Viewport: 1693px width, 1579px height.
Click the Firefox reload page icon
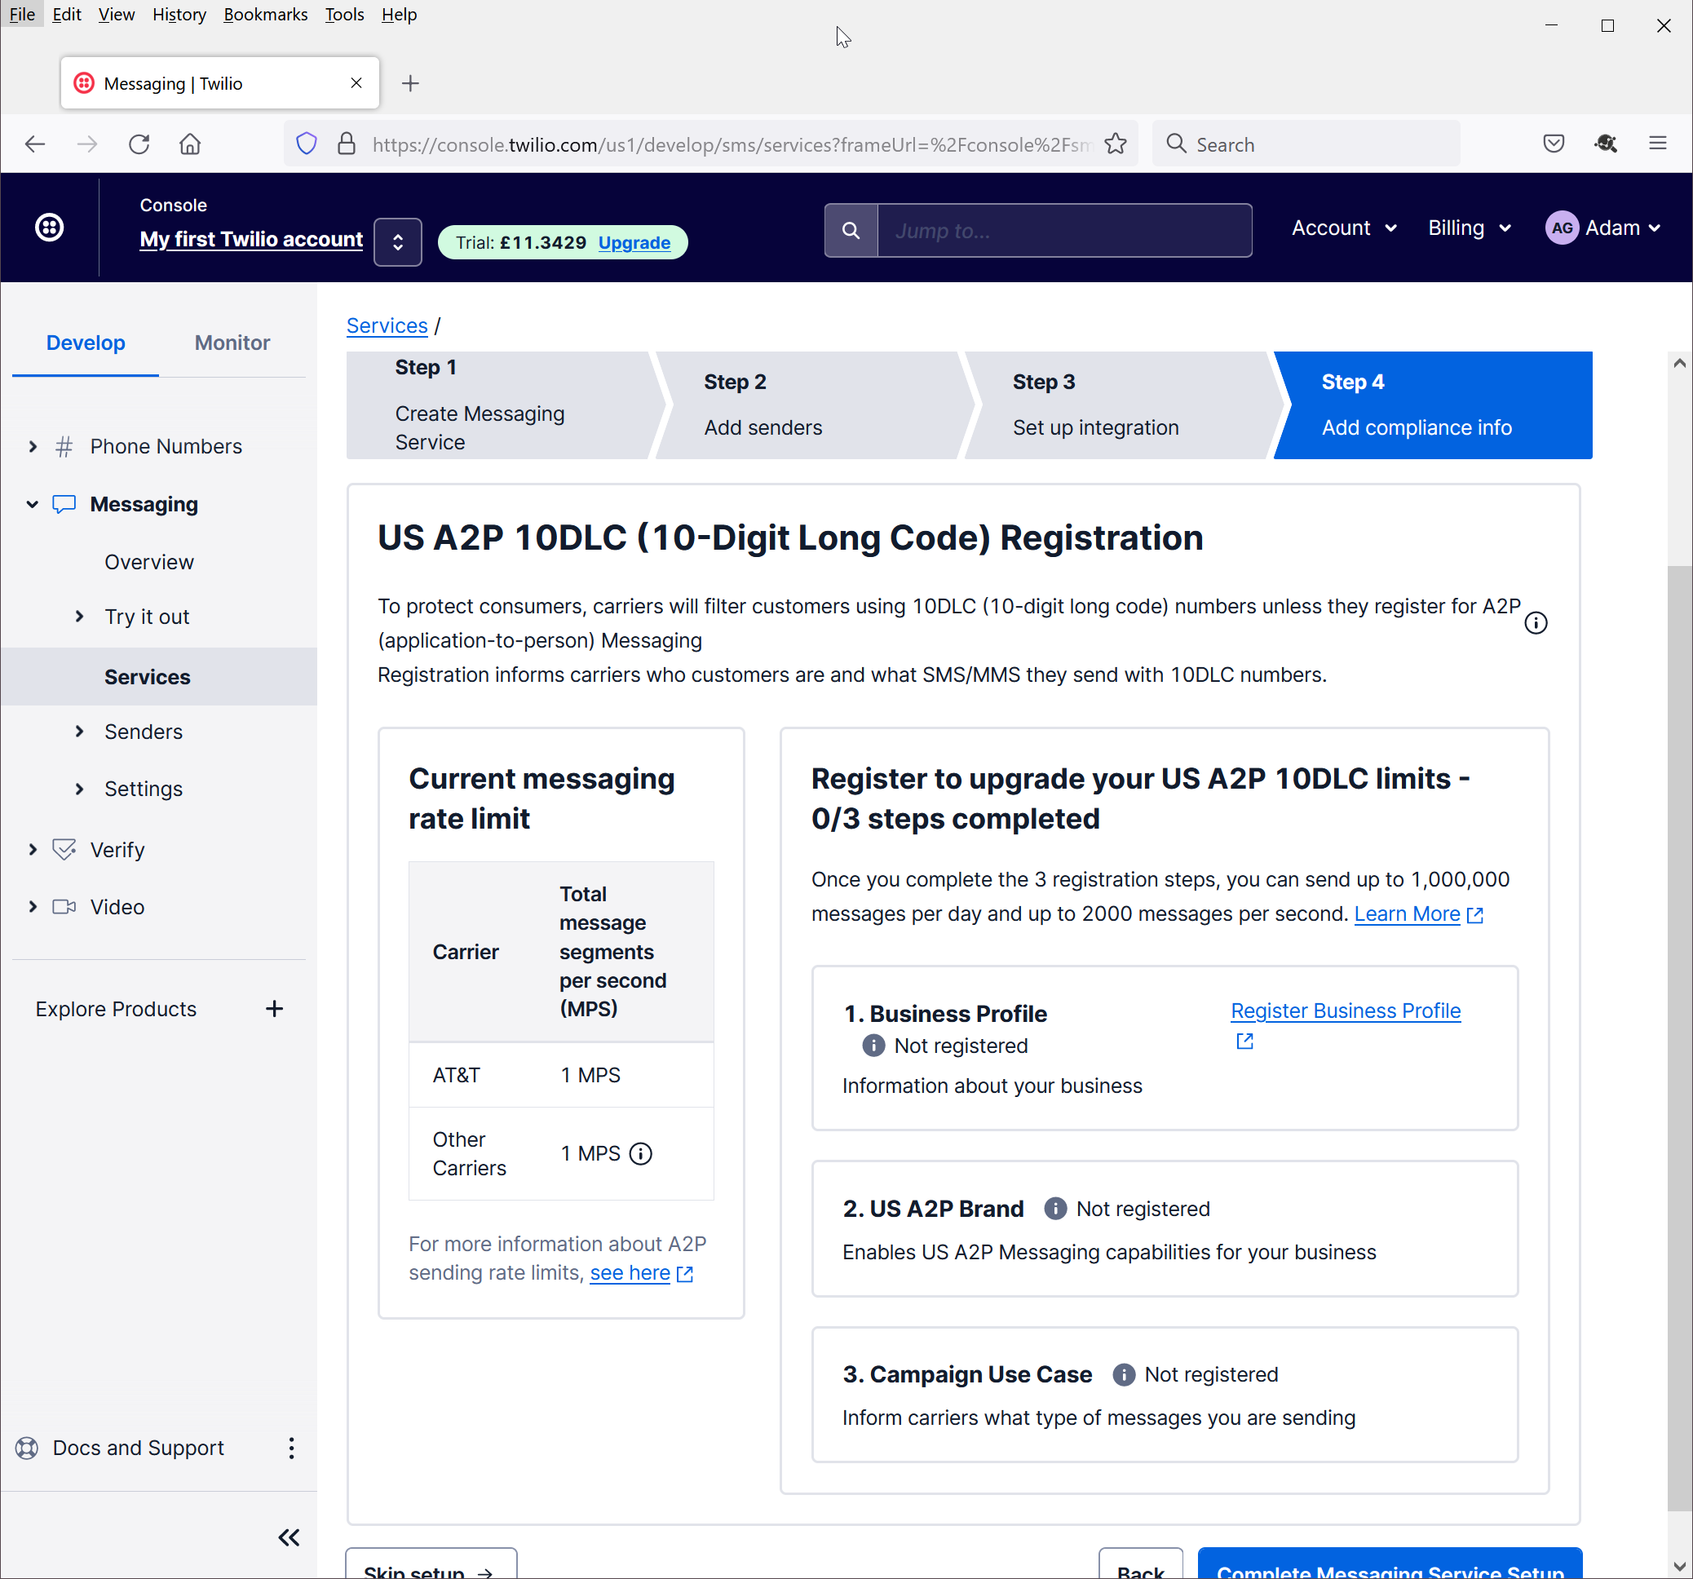coord(139,144)
